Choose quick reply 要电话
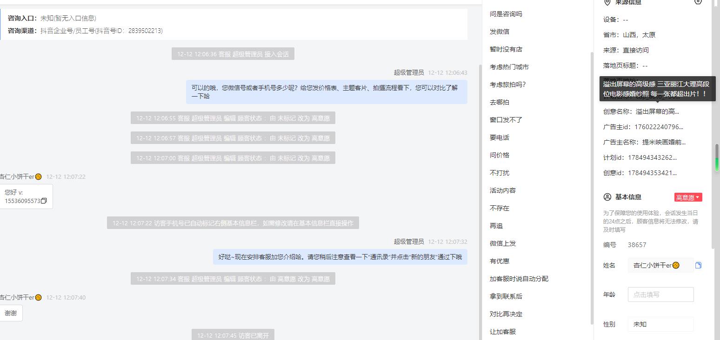This screenshot has width=720, height=340. (x=499, y=137)
